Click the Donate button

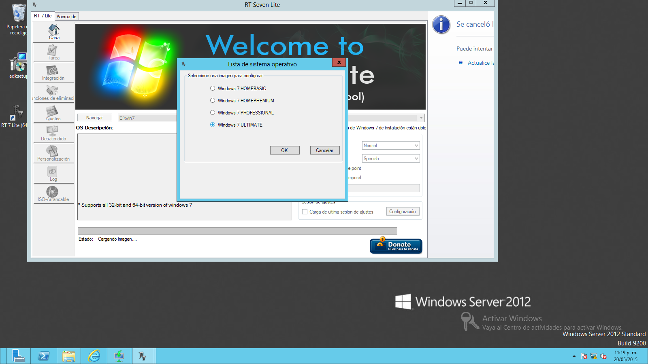tap(396, 246)
